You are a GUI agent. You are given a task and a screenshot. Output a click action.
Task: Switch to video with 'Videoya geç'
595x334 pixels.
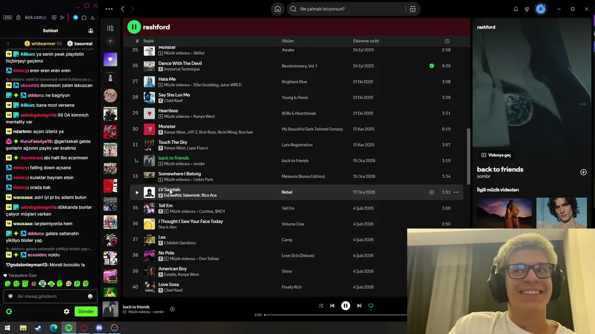click(x=496, y=155)
